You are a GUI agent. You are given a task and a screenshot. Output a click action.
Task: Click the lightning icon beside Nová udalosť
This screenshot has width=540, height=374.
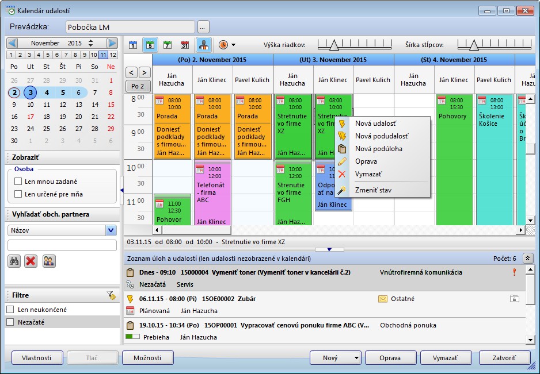pos(342,124)
